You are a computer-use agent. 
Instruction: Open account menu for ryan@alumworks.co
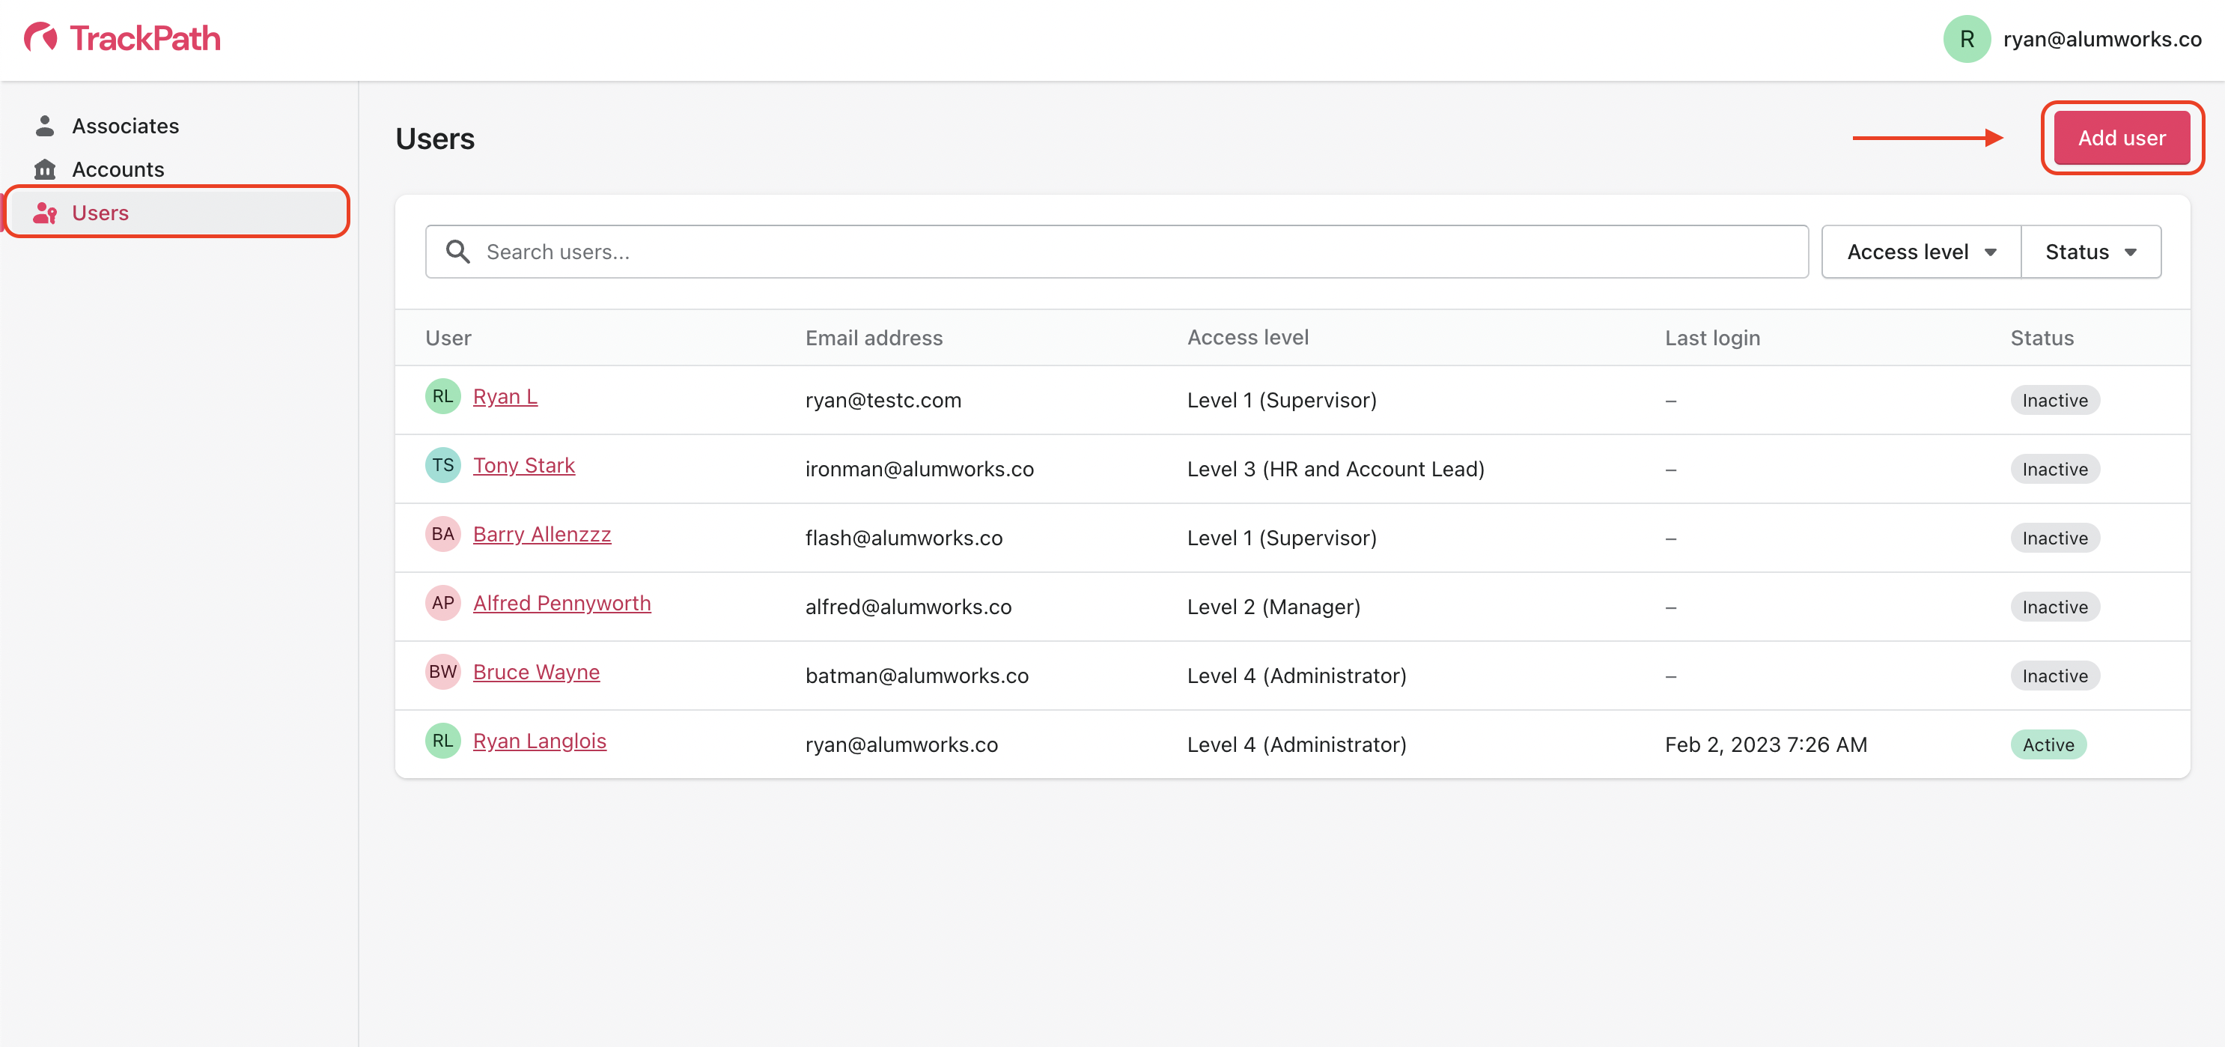[x=2101, y=40]
